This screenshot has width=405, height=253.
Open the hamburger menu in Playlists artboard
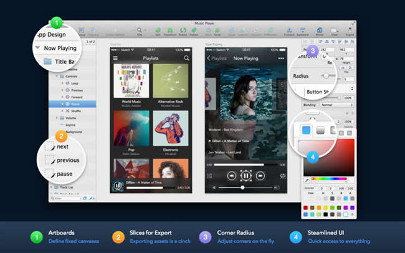point(115,58)
